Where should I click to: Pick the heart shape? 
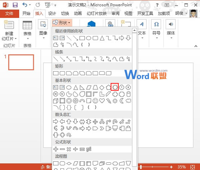[102, 101]
